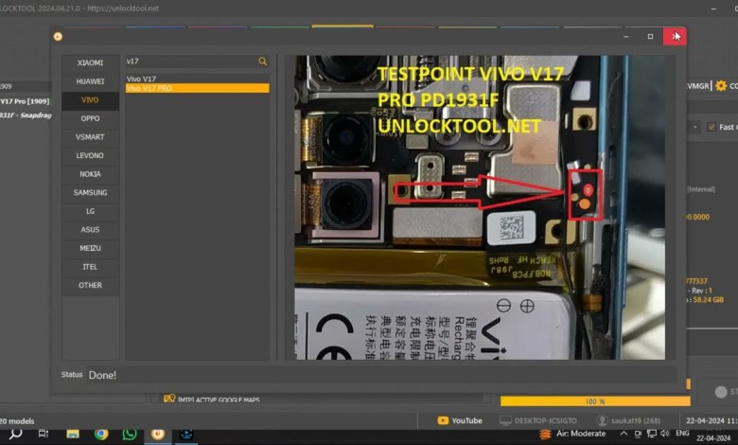The height and width of the screenshot is (445, 738).
Task: Minimize the testpoint dialog window
Action: pos(626,37)
